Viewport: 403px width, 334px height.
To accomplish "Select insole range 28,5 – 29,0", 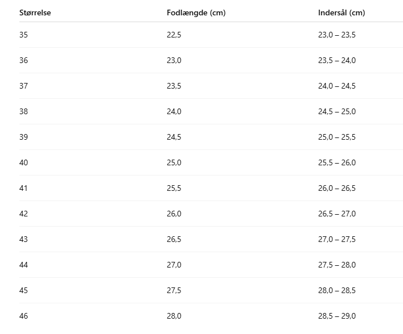I will tap(336, 316).
